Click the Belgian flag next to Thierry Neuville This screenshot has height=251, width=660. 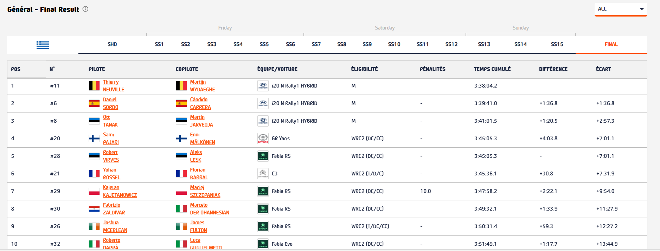pyautogui.click(x=94, y=86)
